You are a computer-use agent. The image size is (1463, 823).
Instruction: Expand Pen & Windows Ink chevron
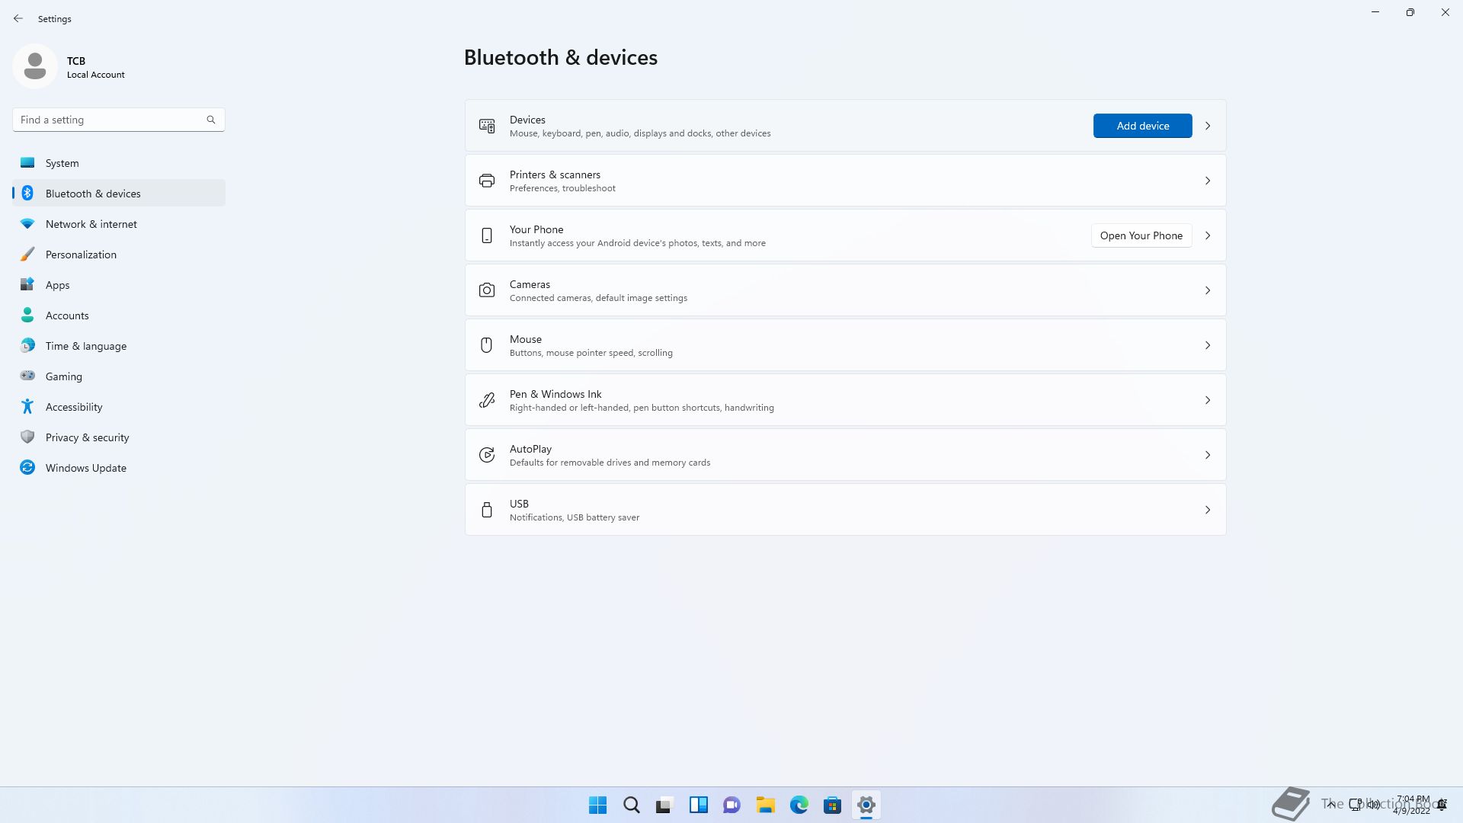tap(1208, 400)
